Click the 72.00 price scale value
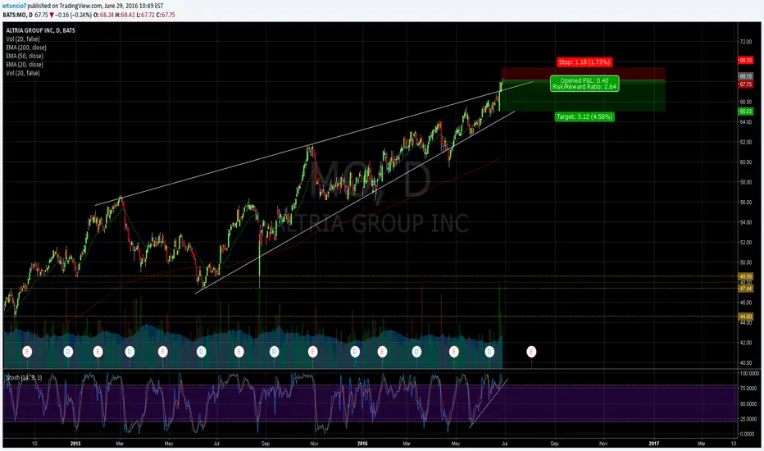The width and height of the screenshot is (764, 451). point(745,42)
